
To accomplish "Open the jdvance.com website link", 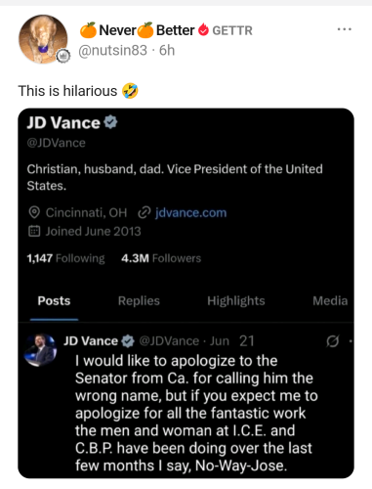I will pos(190,212).
